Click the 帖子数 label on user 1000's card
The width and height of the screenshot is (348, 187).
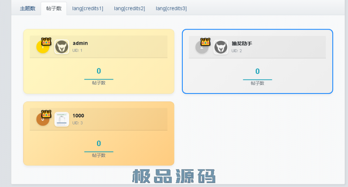click(x=99, y=155)
